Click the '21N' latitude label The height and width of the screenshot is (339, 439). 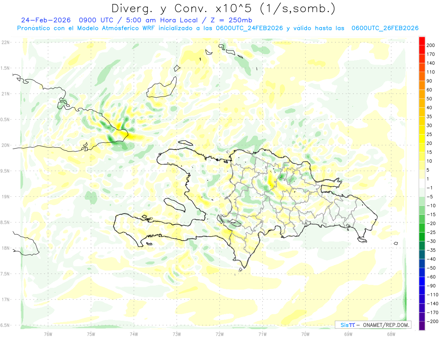click(x=5, y=94)
